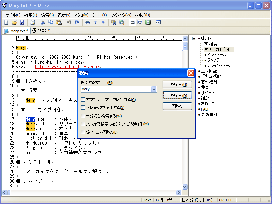The image size is (272, 204).
Task: Click the vertical scrollbar thumb
Action: pyautogui.click(x=185, y=46)
